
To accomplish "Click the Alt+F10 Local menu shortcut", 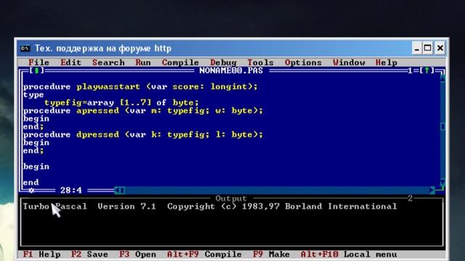I will [349, 254].
